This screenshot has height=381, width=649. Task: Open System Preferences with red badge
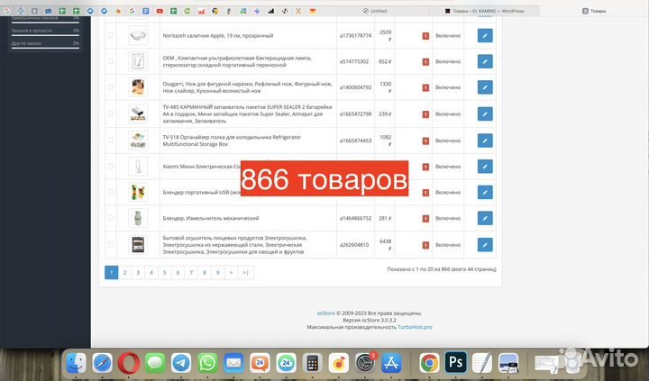coord(365,363)
